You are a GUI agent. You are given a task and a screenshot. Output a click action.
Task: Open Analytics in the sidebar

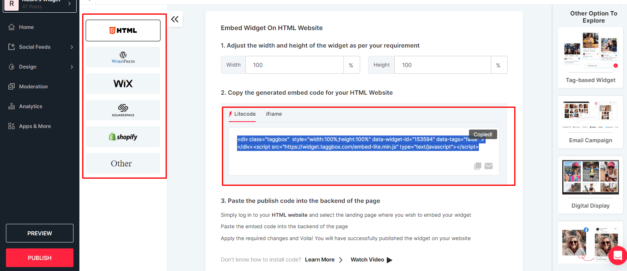31,106
